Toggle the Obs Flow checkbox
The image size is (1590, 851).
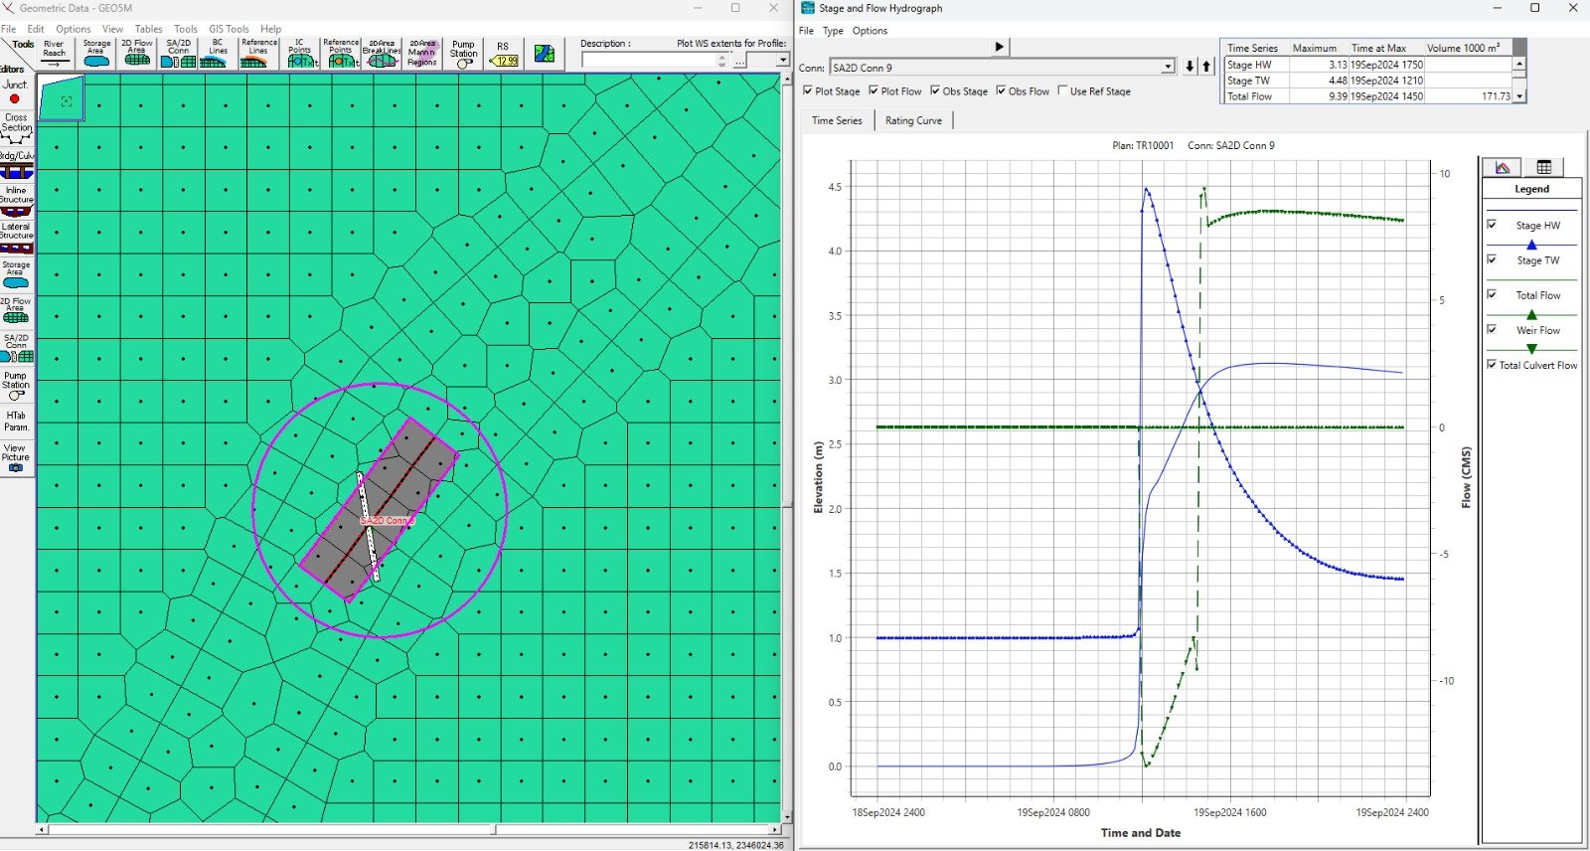pos(1001,90)
